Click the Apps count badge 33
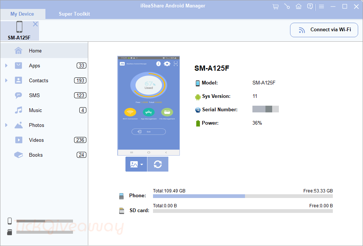Viewport: 363px width, 246px height. click(82, 66)
